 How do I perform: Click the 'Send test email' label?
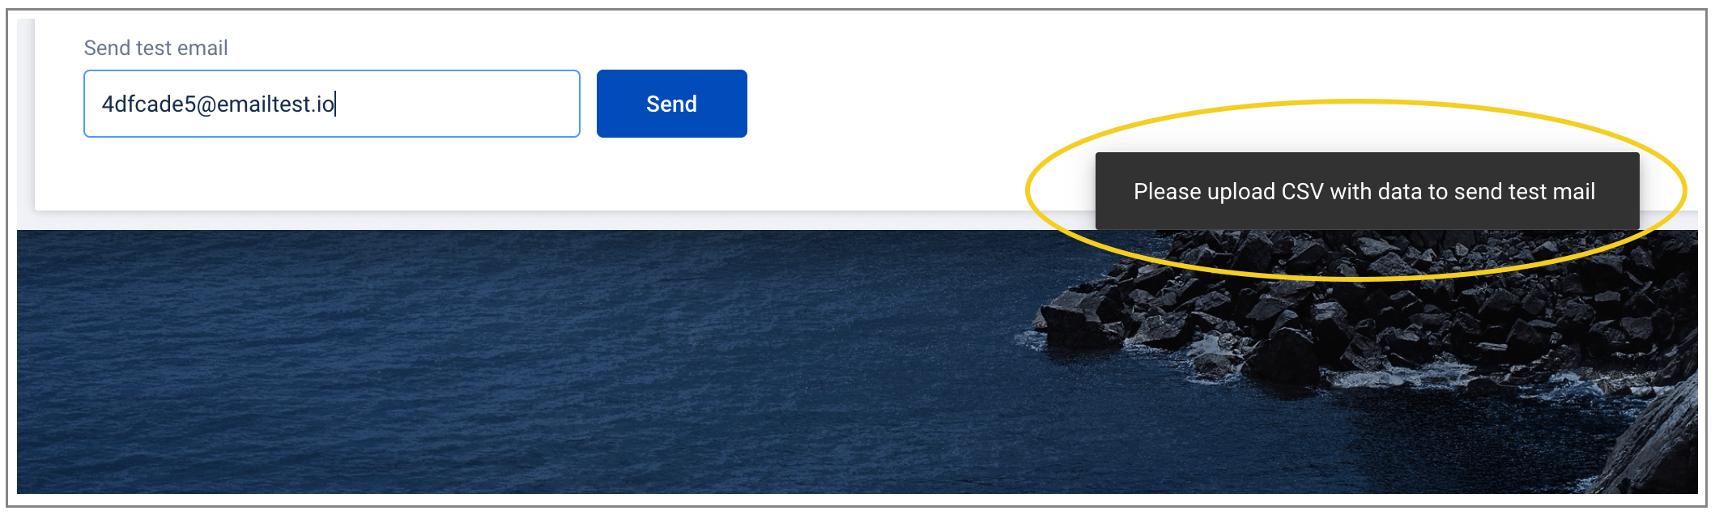tap(155, 48)
